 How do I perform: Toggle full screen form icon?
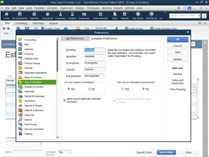[200, 23]
